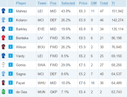This screenshot has width=127, height=97.
Task: Open the info icon for Mahrez
Action: (x=11, y=11)
